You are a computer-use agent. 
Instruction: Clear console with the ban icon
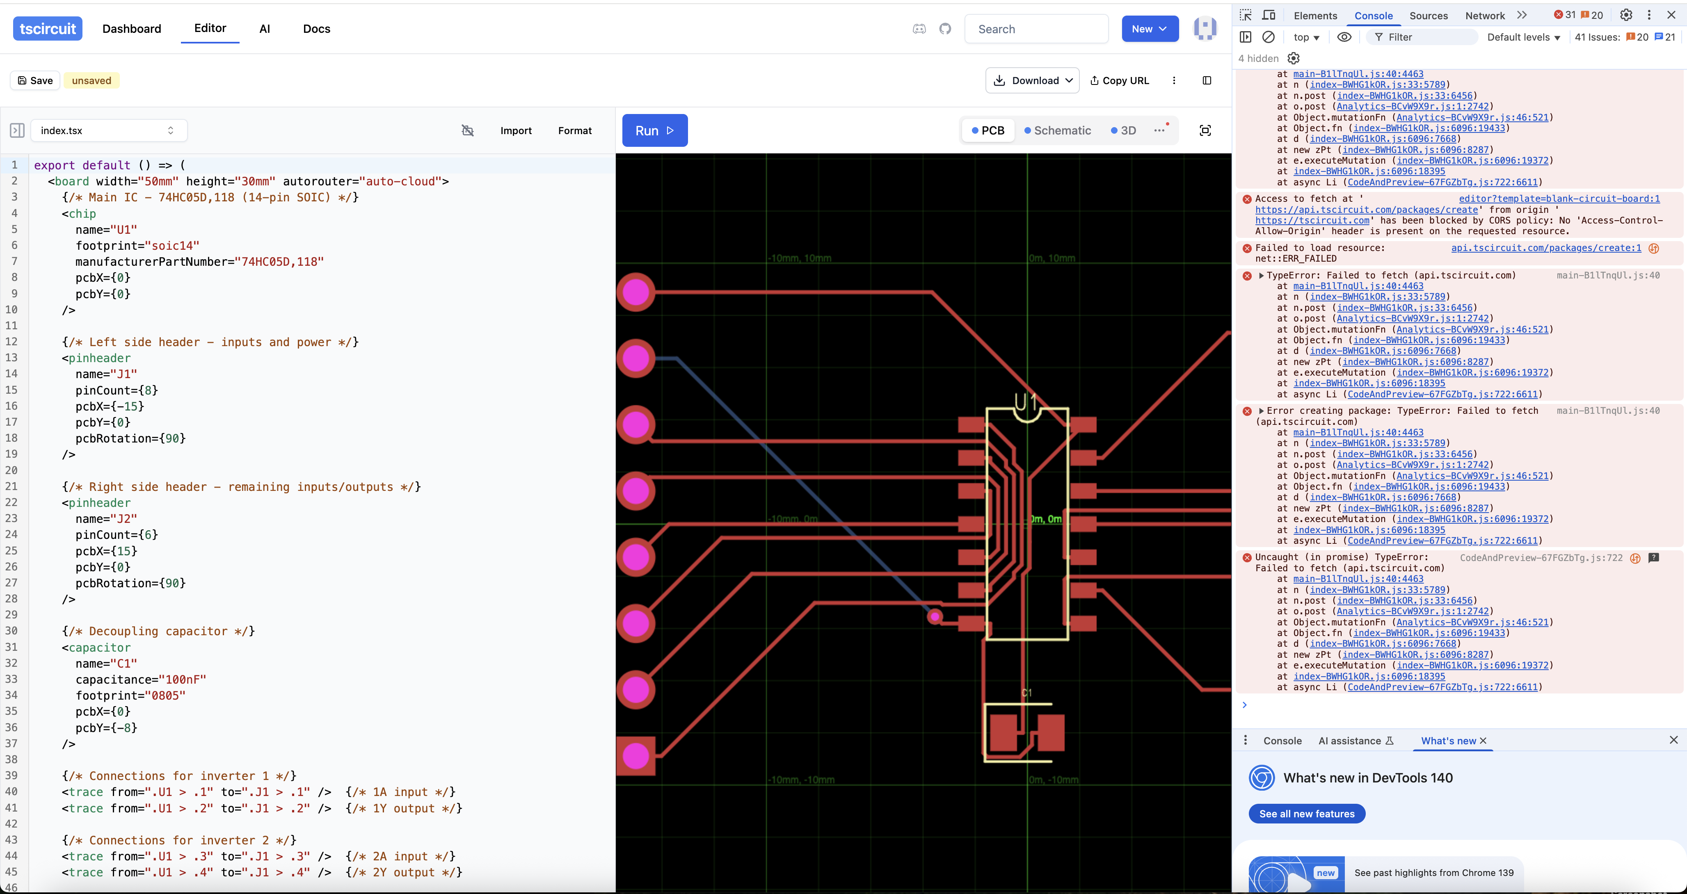tap(1269, 37)
